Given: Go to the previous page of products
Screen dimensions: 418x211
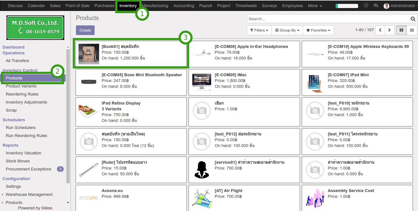Looking at the screenshot, I should 380,30.
